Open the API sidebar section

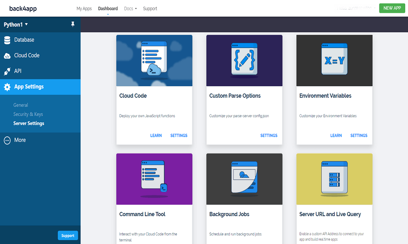[x=40, y=71]
